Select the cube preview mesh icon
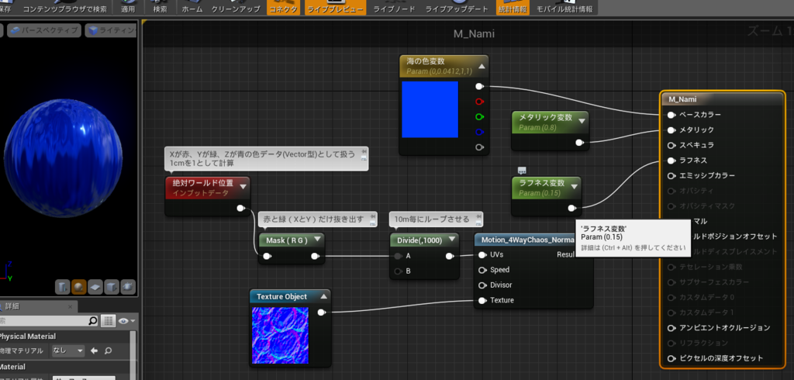Image resolution: width=794 pixels, height=380 pixels. (x=112, y=287)
